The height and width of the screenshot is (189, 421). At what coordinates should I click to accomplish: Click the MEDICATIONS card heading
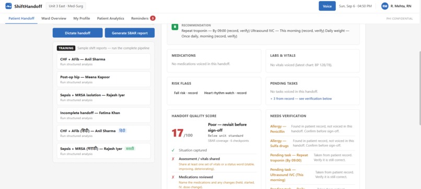(184, 56)
